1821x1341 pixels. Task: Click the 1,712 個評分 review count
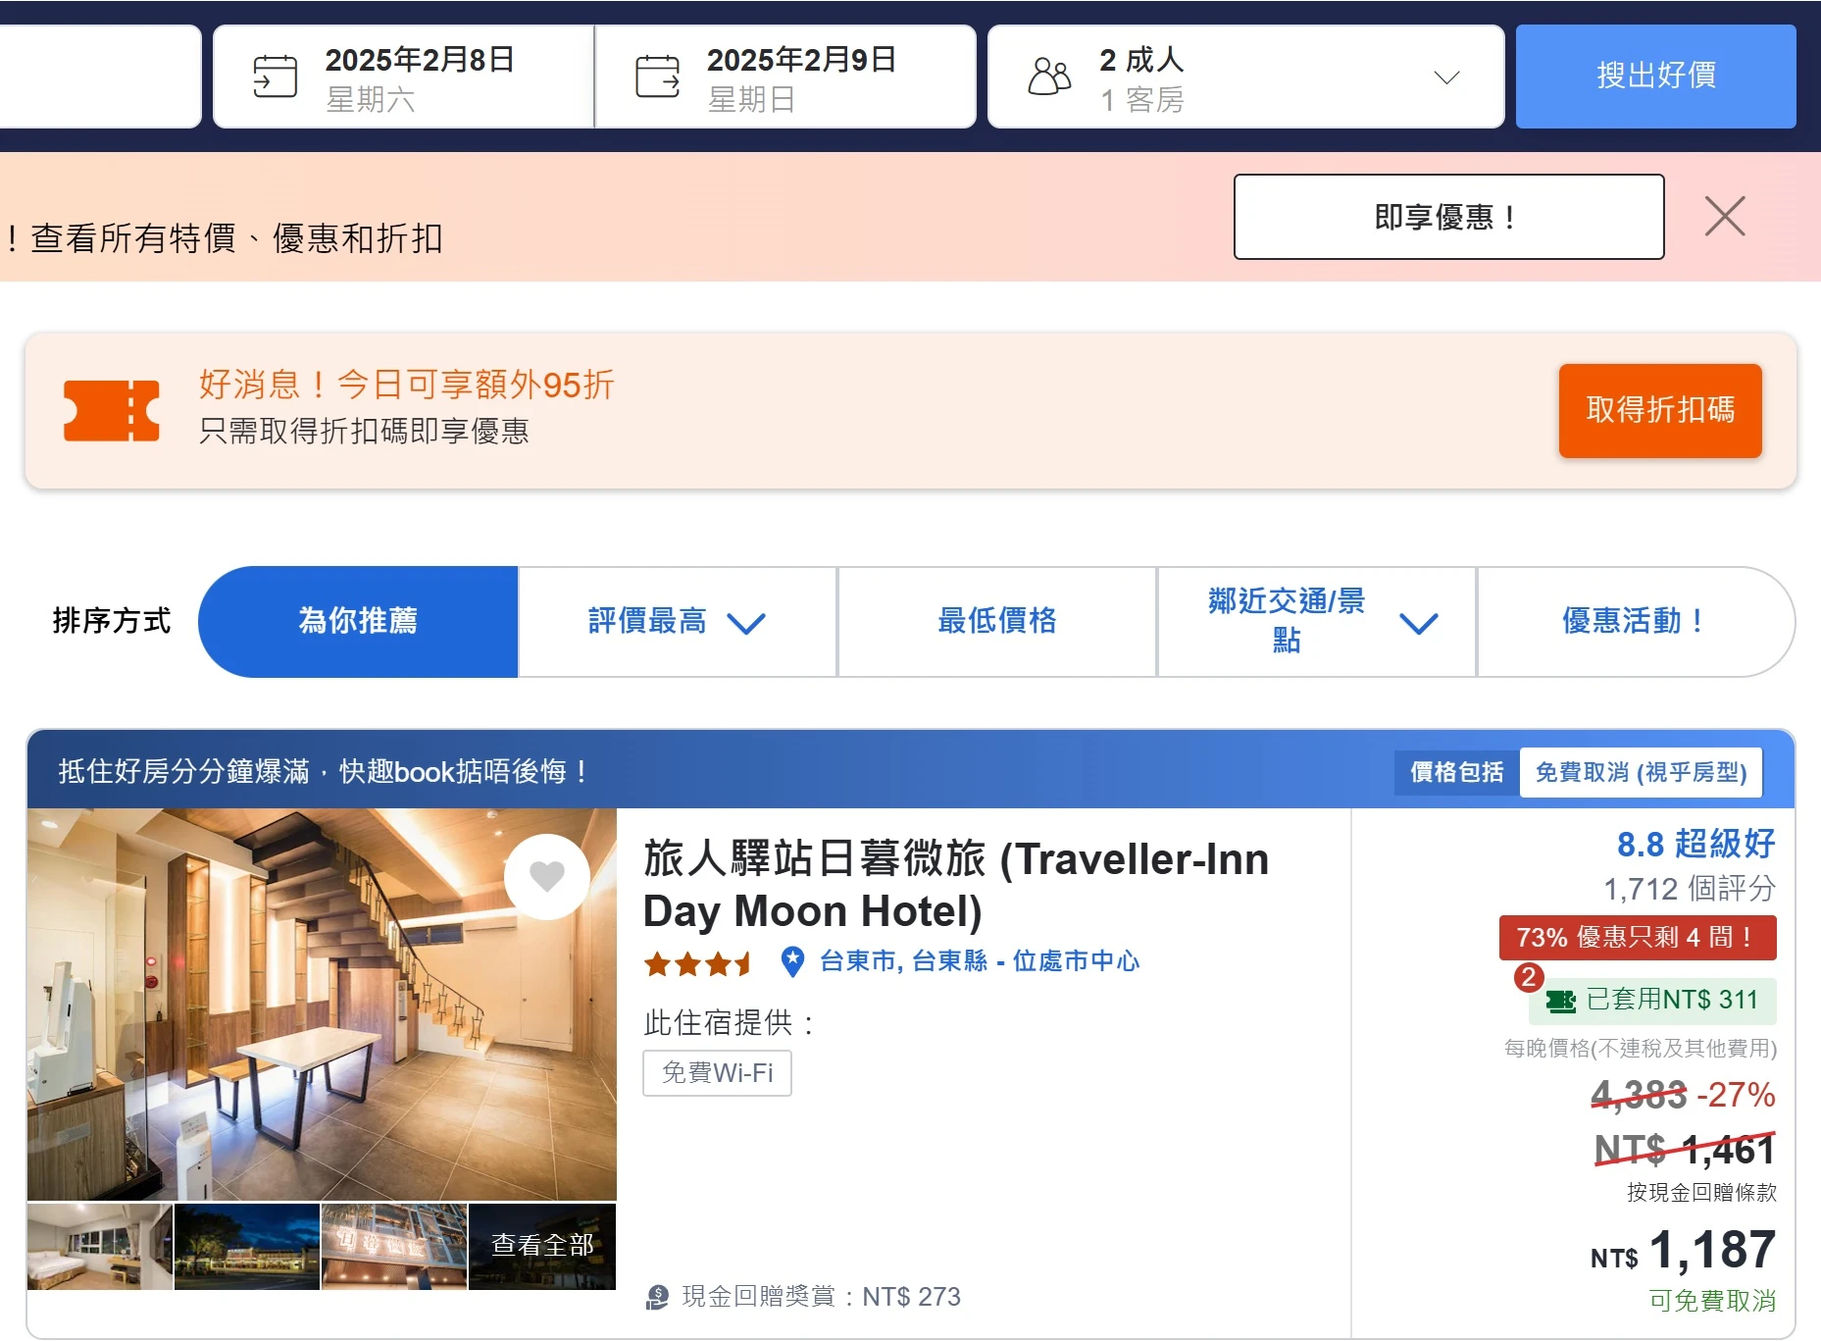tap(1689, 889)
